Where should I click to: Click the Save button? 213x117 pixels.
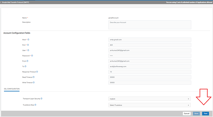point(196,114)
